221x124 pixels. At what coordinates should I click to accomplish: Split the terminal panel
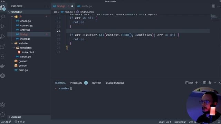(204, 83)
